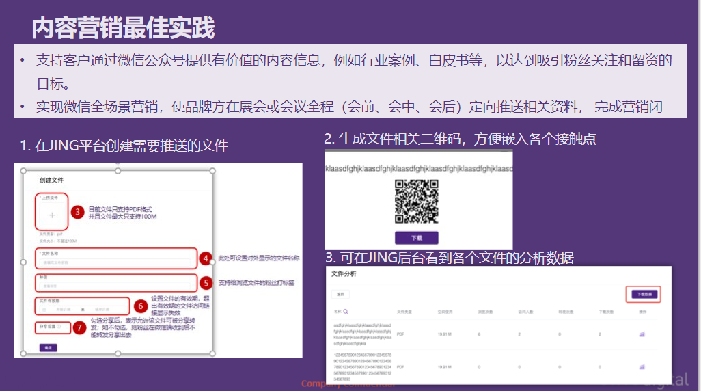Click the QR code image
This screenshot has width=701, height=391.
(x=416, y=200)
